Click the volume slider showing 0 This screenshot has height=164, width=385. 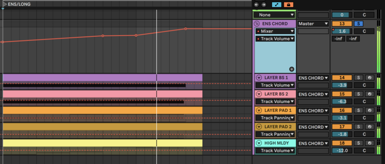point(342,15)
